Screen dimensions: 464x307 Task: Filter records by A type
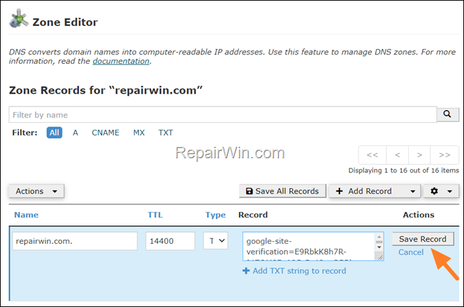pyautogui.click(x=76, y=132)
